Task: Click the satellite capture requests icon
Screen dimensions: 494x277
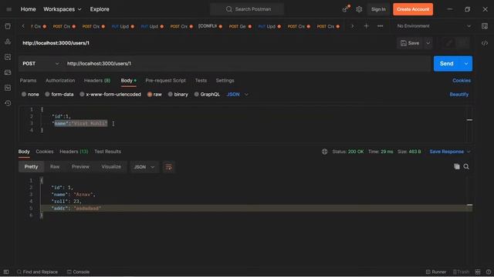Action: (x=346, y=9)
